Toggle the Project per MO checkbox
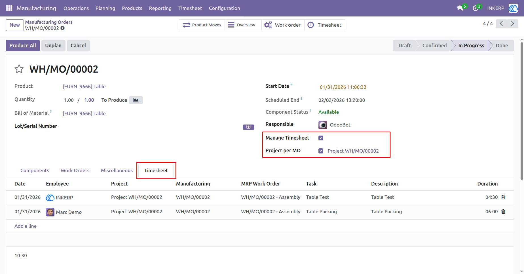The width and height of the screenshot is (524, 274). tap(321, 151)
